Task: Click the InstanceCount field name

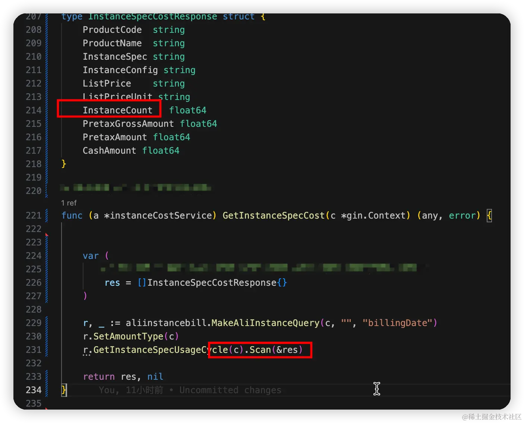Action: pos(117,110)
